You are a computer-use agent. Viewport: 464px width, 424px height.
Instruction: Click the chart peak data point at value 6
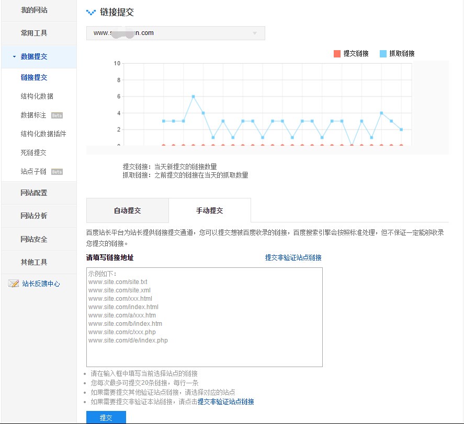click(193, 97)
